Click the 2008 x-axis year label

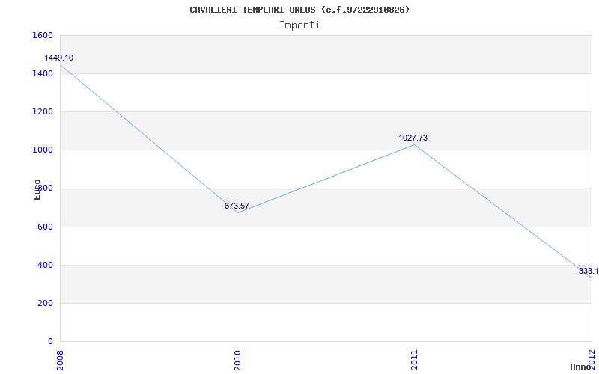click(61, 361)
